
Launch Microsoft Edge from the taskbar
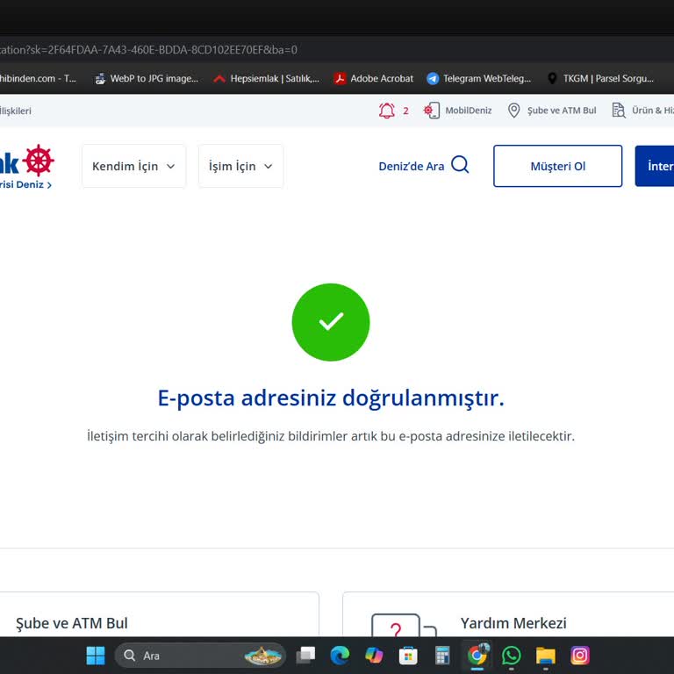coord(340,656)
